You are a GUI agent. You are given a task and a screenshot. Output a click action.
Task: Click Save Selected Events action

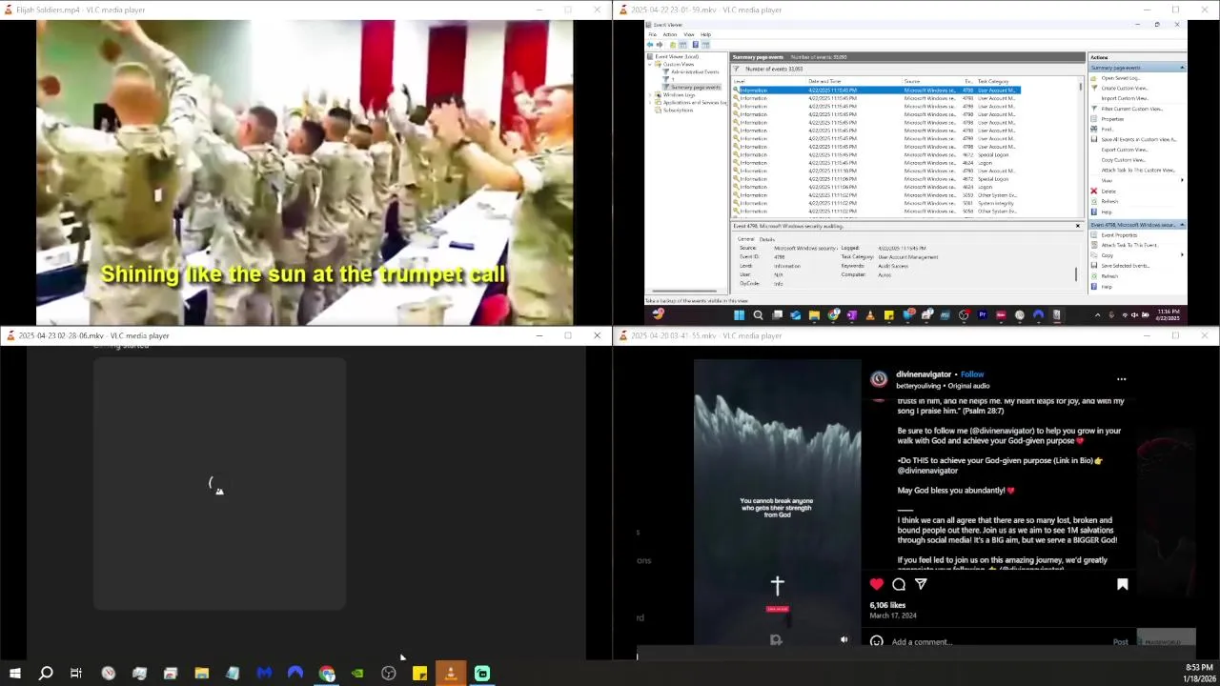[x=1125, y=266]
